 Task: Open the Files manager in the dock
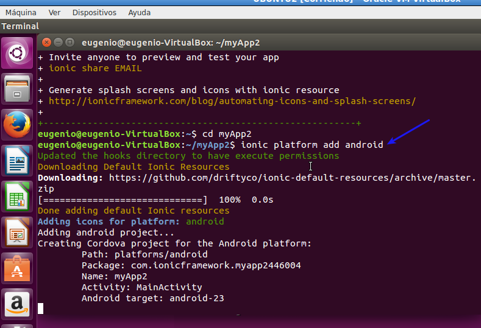tap(17, 89)
